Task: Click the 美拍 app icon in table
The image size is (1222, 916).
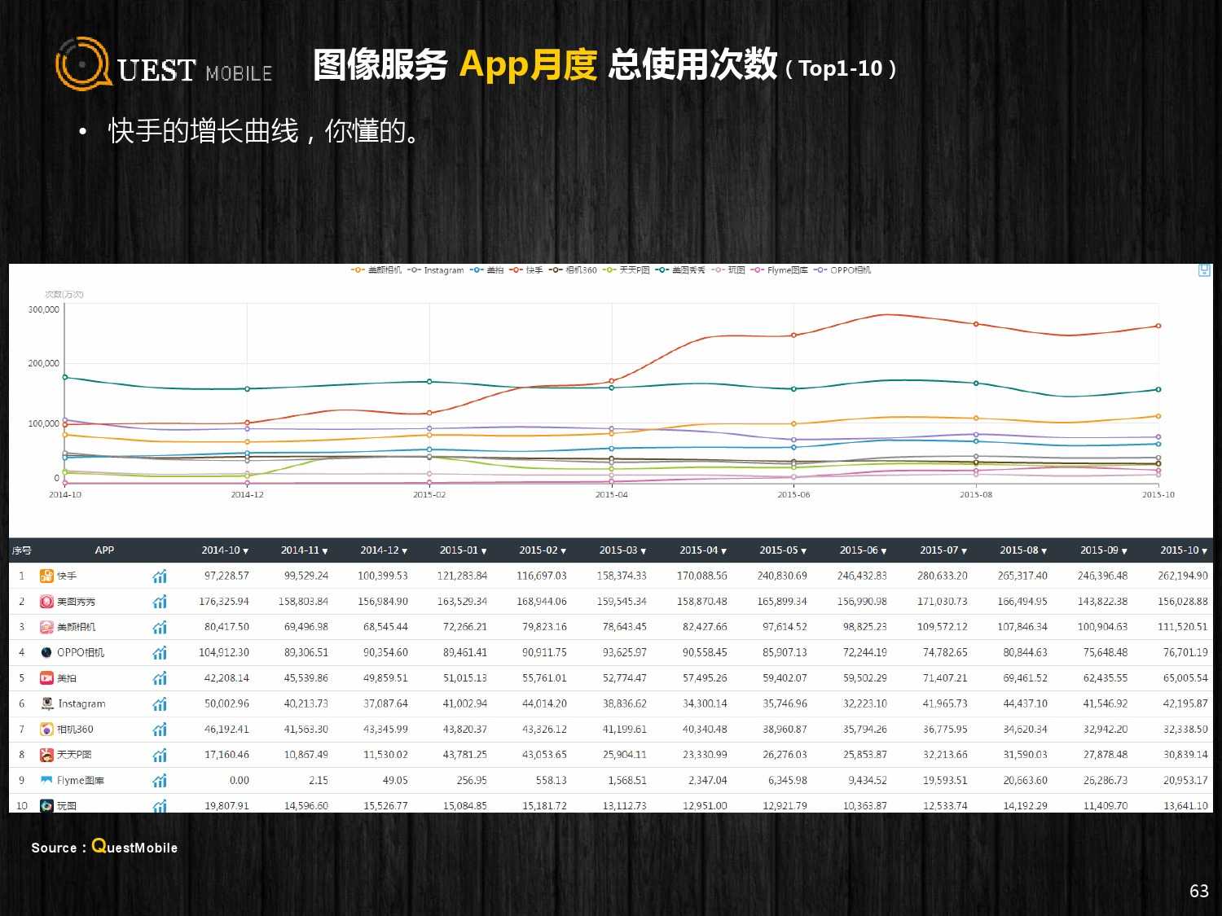Action: point(46,678)
